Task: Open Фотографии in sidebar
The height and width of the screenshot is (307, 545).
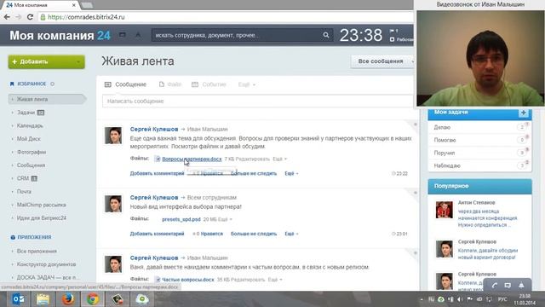Action: click(x=32, y=152)
